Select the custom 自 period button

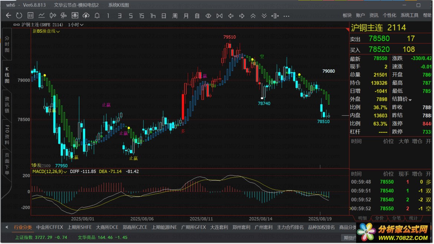click(197, 16)
